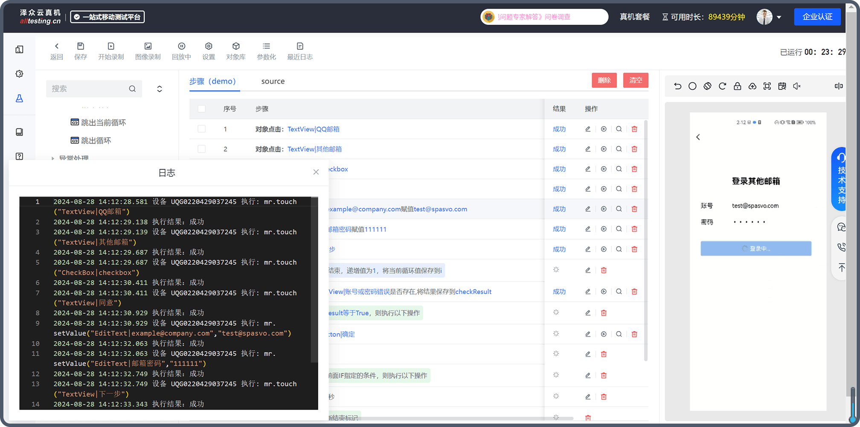The height and width of the screenshot is (427, 860).
Task: Click the 账号 field test@spasvo.com on phone
Action: click(755, 205)
